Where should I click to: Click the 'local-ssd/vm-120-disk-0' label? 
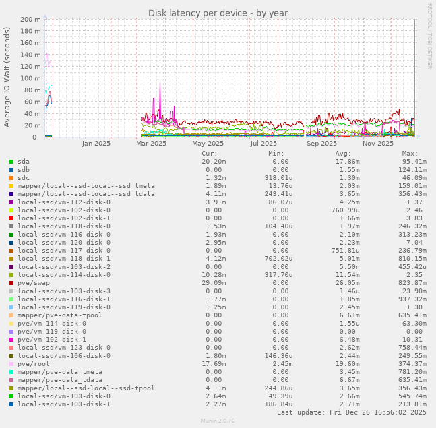pyautogui.click(x=64, y=242)
